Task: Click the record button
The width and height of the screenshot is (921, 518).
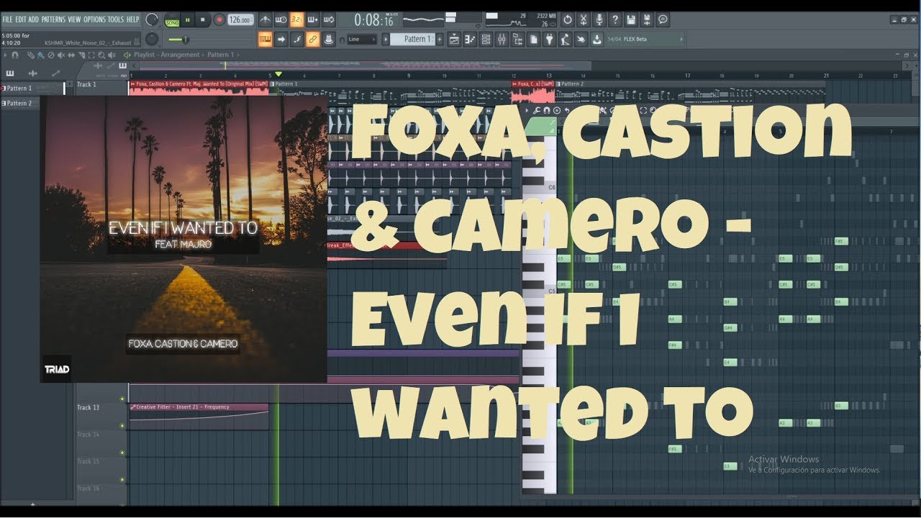Action: [219, 20]
